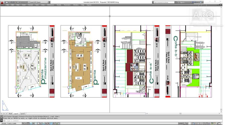Switch to the Model tab
This screenshot has height=125, width=225.
tap(10, 114)
